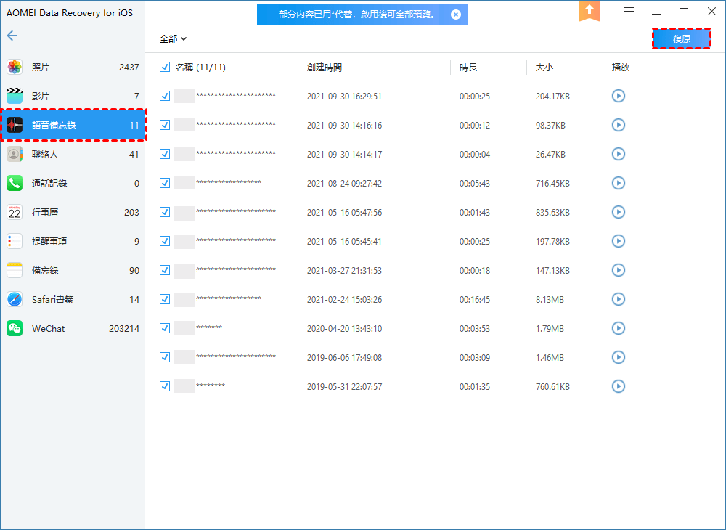Select size value 835.63KB
Screen dimensions: 726x530
552,213
